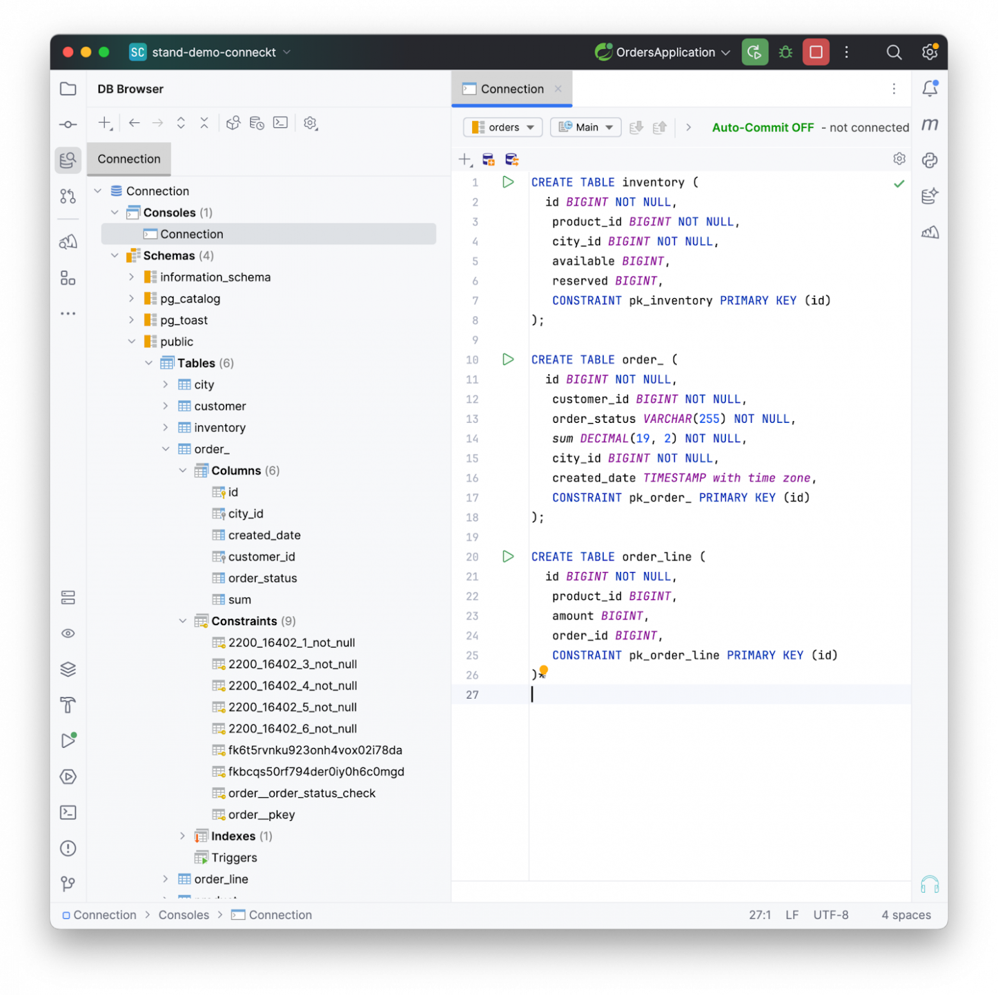Run the CREATE TABLE order_line statement
The image size is (998, 995).
(508, 557)
